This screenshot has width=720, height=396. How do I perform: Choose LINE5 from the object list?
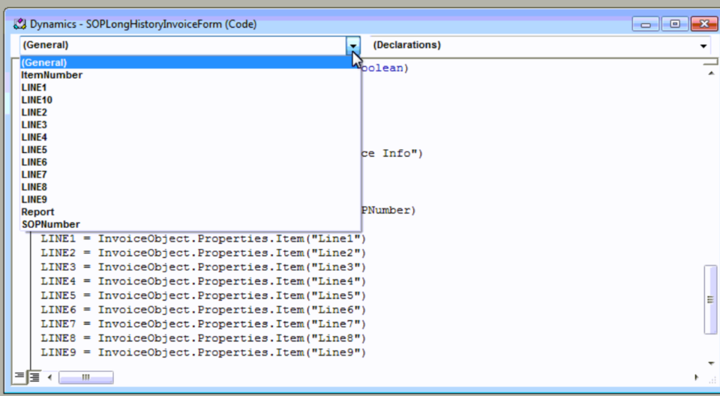[34, 150]
